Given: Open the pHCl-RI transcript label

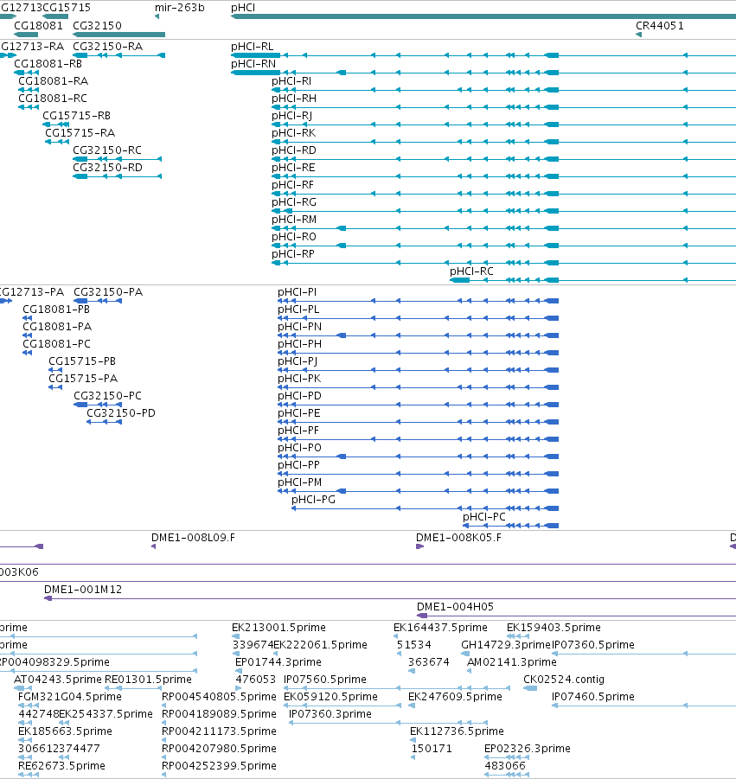Looking at the screenshot, I should pyautogui.click(x=291, y=81).
